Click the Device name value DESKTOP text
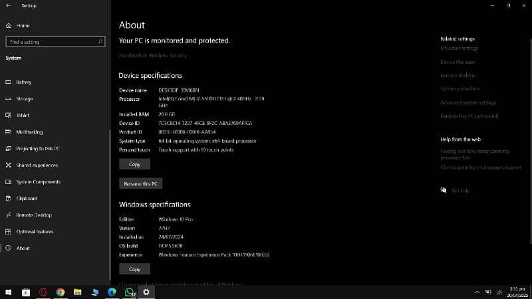Image resolution: width=532 pixels, height=299 pixels. click(x=179, y=90)
